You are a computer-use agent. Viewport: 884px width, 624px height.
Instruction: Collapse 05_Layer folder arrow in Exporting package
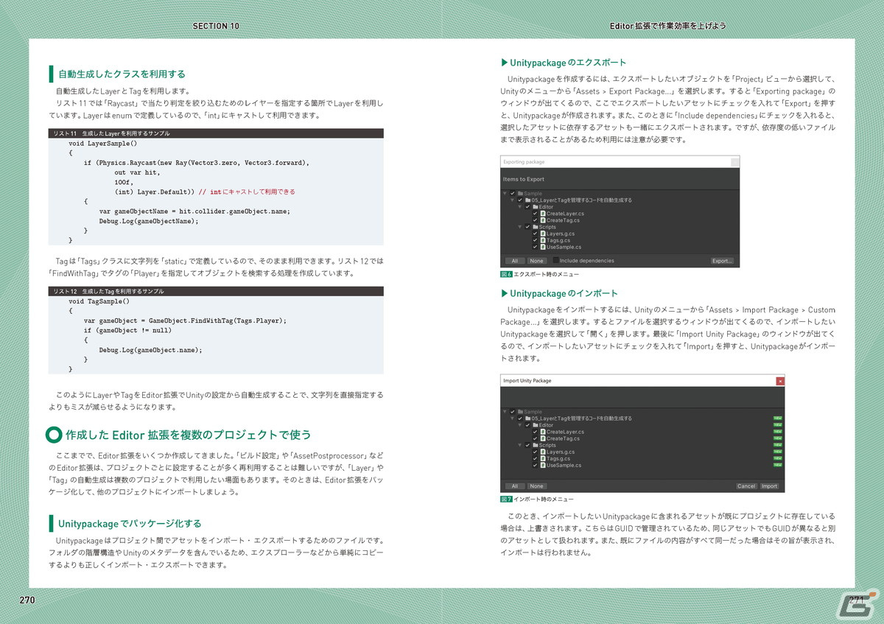513,200
